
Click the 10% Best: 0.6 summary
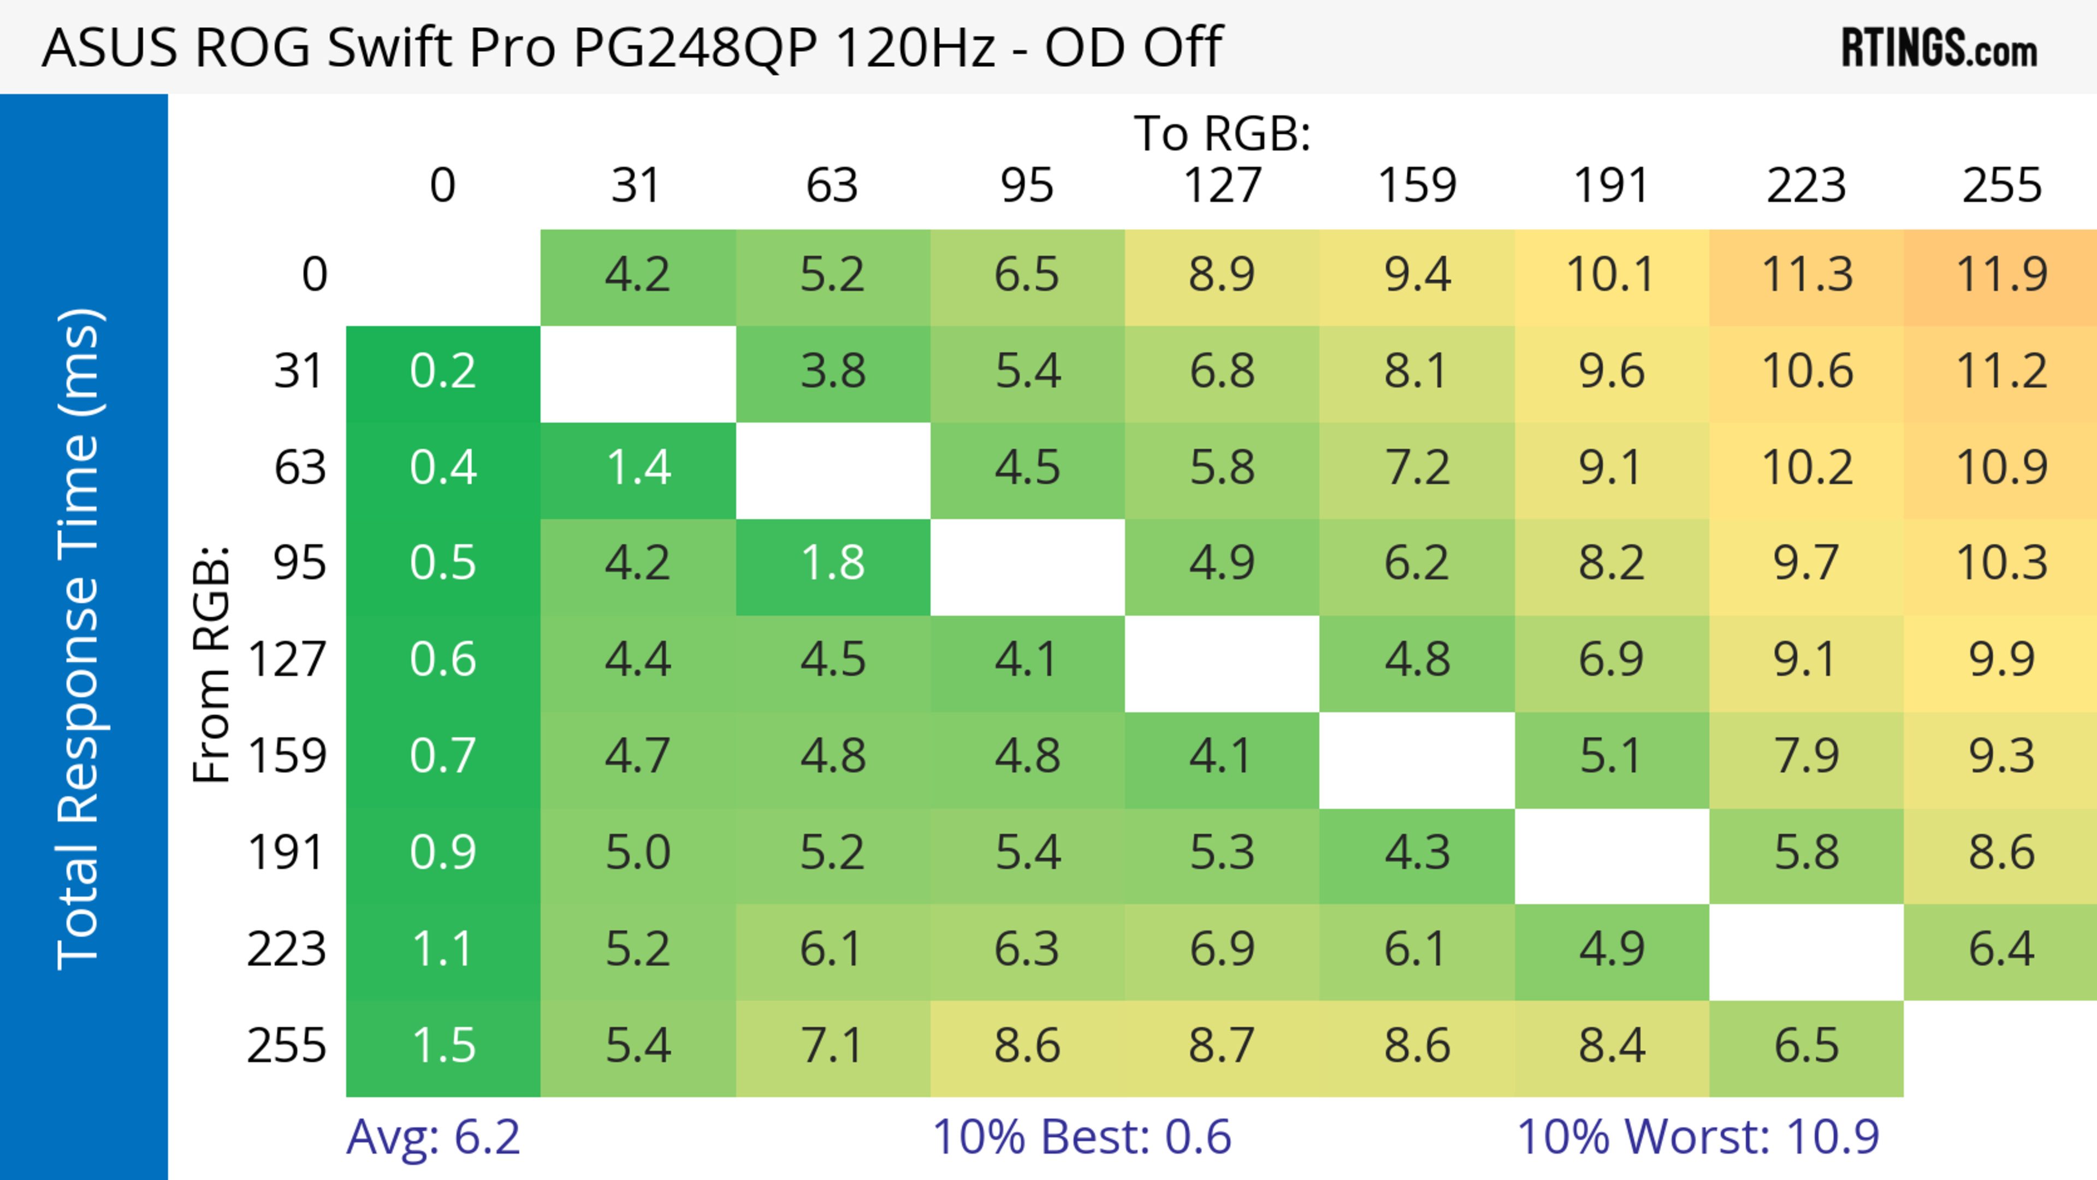1081,1137
